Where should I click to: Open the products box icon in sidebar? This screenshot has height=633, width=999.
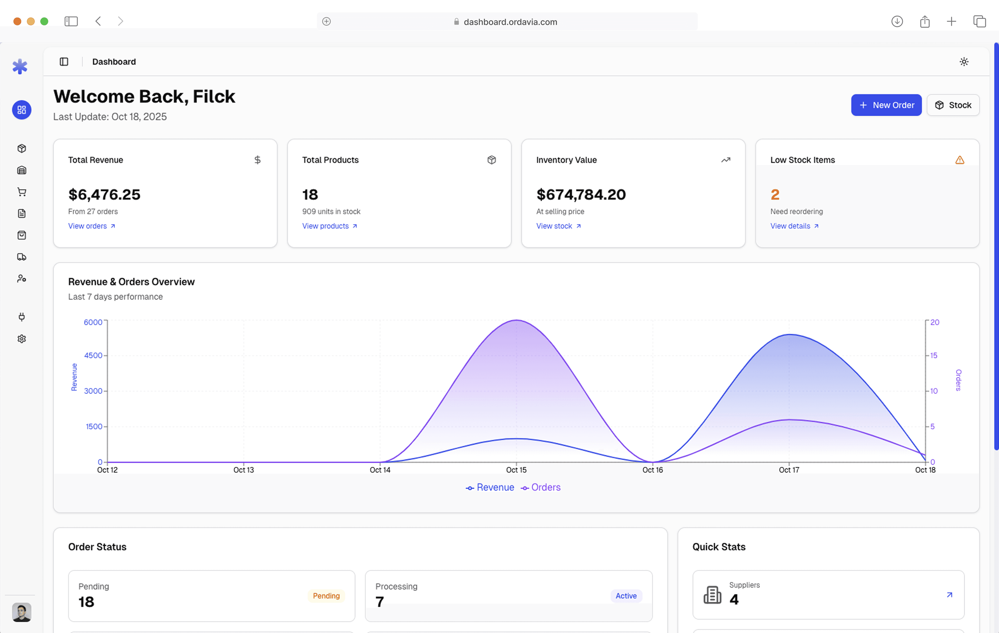22,148
